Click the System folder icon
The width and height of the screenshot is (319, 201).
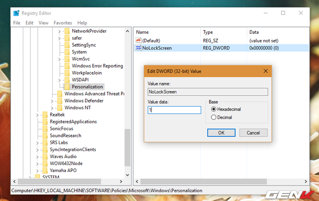[67, 52]
